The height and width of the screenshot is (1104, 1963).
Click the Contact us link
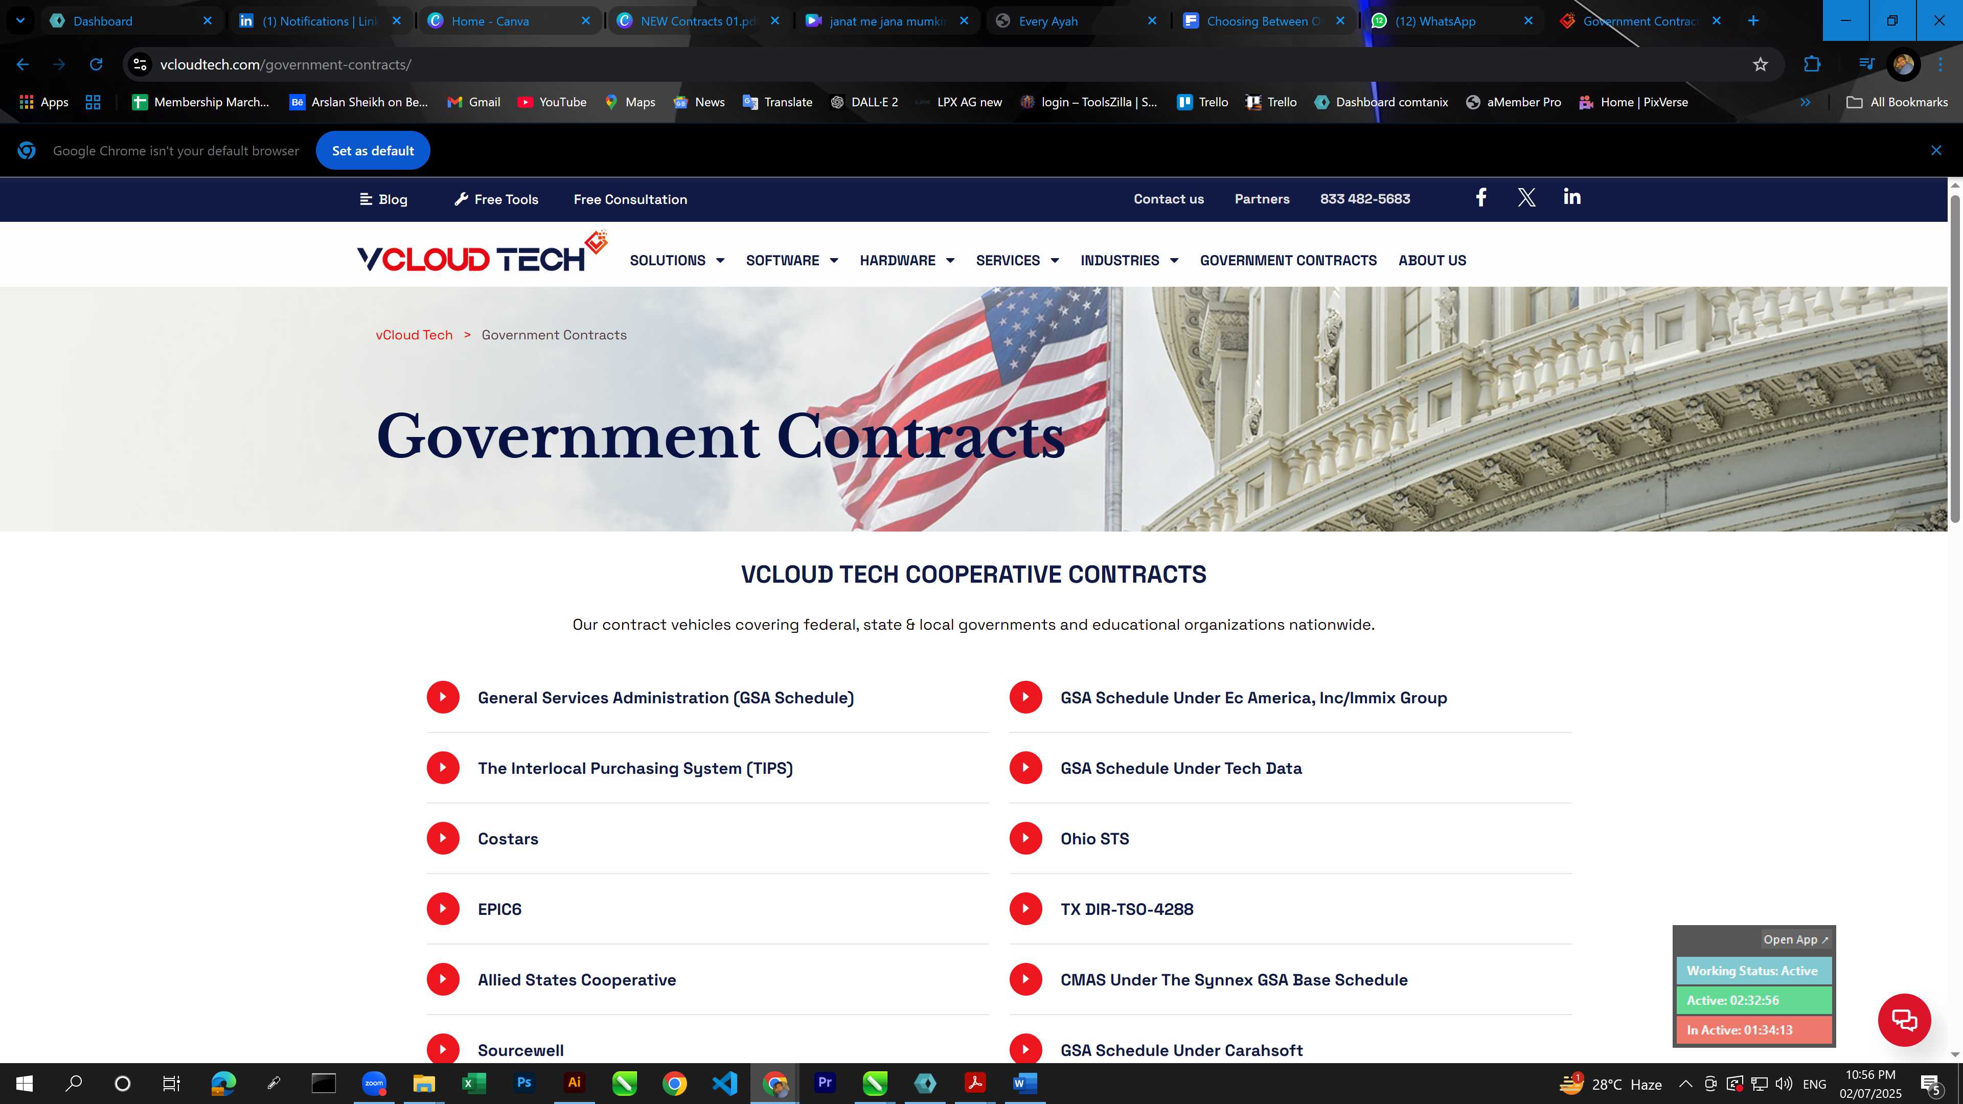pos(1169,199)
